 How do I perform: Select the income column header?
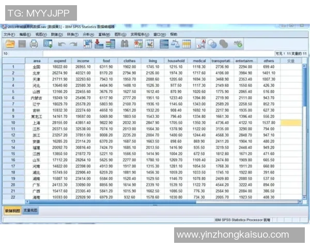[x=83, y=60]
